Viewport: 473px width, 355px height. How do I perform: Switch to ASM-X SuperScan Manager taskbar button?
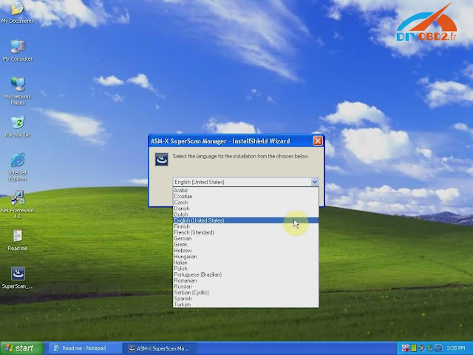pos(160,348)
